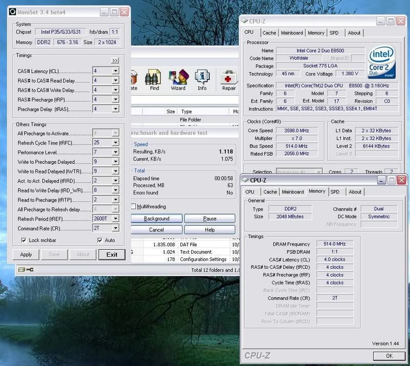This screenshot has height=366, width=410.
Task: Click the DRAM Frequency value in CPU-Z
Action: [335, 244]
